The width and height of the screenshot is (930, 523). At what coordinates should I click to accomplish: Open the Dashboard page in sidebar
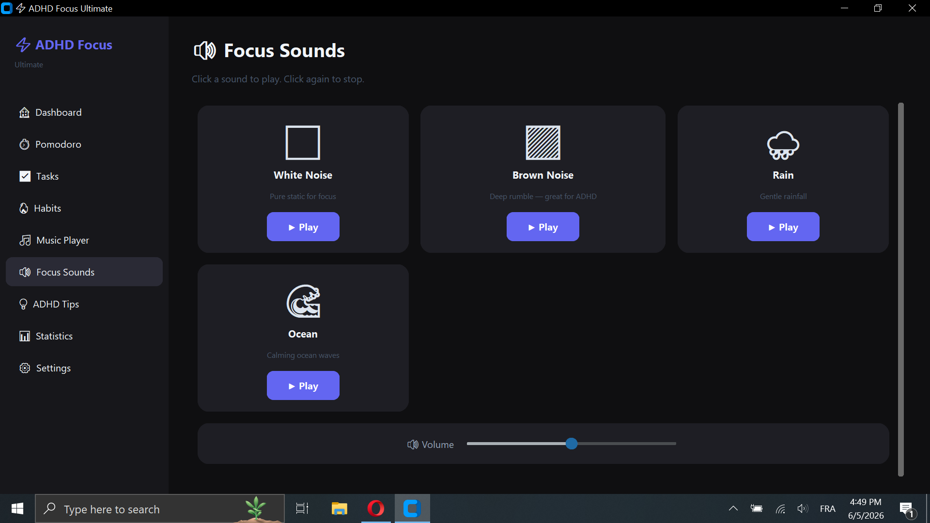click(84, 112)
